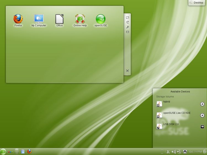Open the openSUSE Kickoff application launcher
207x155 pixels.
tap(3, 151)
